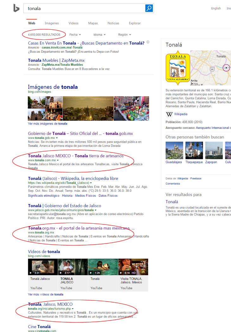Click the Bing logo icon
Image resolution: width=231 pixels, height=332 pixels.
[16, 8]
